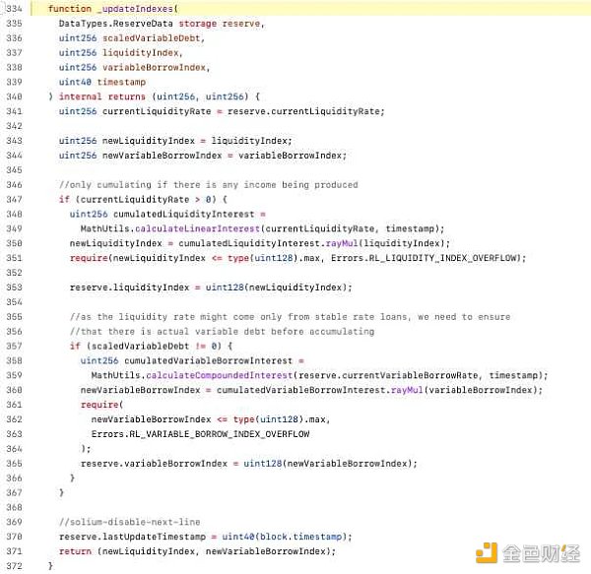Click 'currentLiquidityRate > 0' condition on line 347
The width and height of the screenshot is (591, 574).
[146, 199]
